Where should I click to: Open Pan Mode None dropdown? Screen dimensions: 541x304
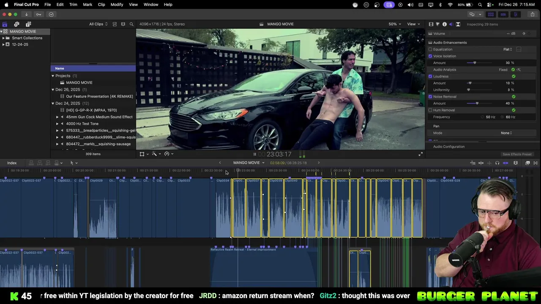tap(506, 133)
